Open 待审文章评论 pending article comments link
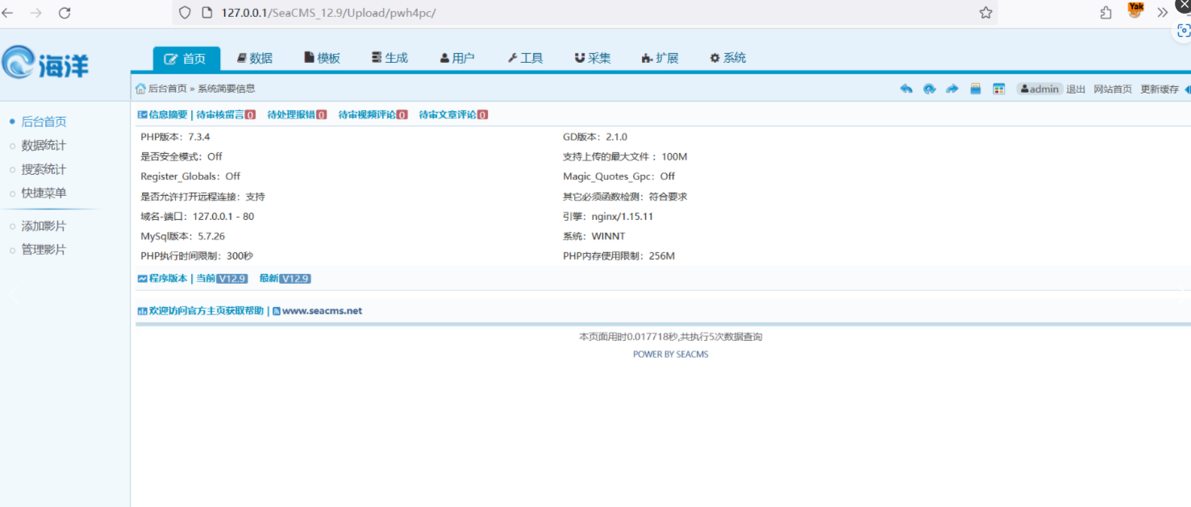This screenshot has width=1191, height=507. 453,114
